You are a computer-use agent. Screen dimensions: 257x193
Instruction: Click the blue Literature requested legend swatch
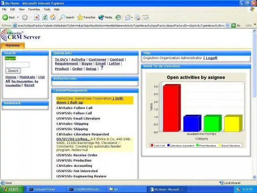[x=168, y=145]
